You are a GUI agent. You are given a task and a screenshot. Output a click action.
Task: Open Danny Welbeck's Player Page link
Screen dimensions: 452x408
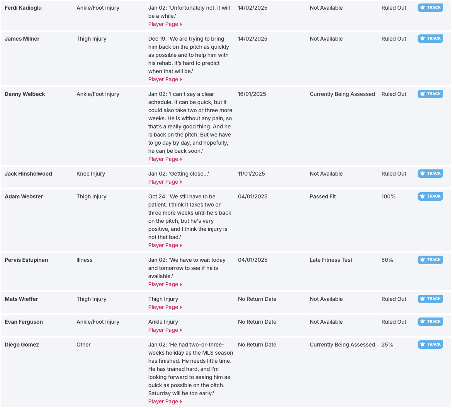tap(165, 159)
